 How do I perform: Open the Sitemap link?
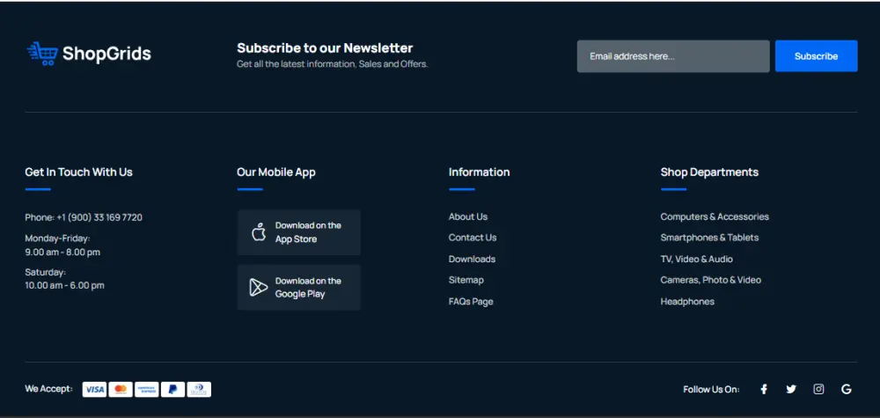466,280
